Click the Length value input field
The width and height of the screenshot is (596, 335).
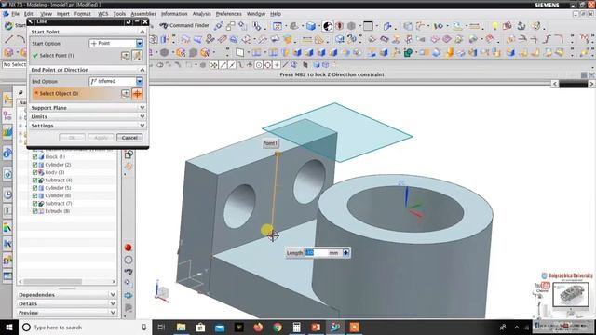[x=316, y=252]
